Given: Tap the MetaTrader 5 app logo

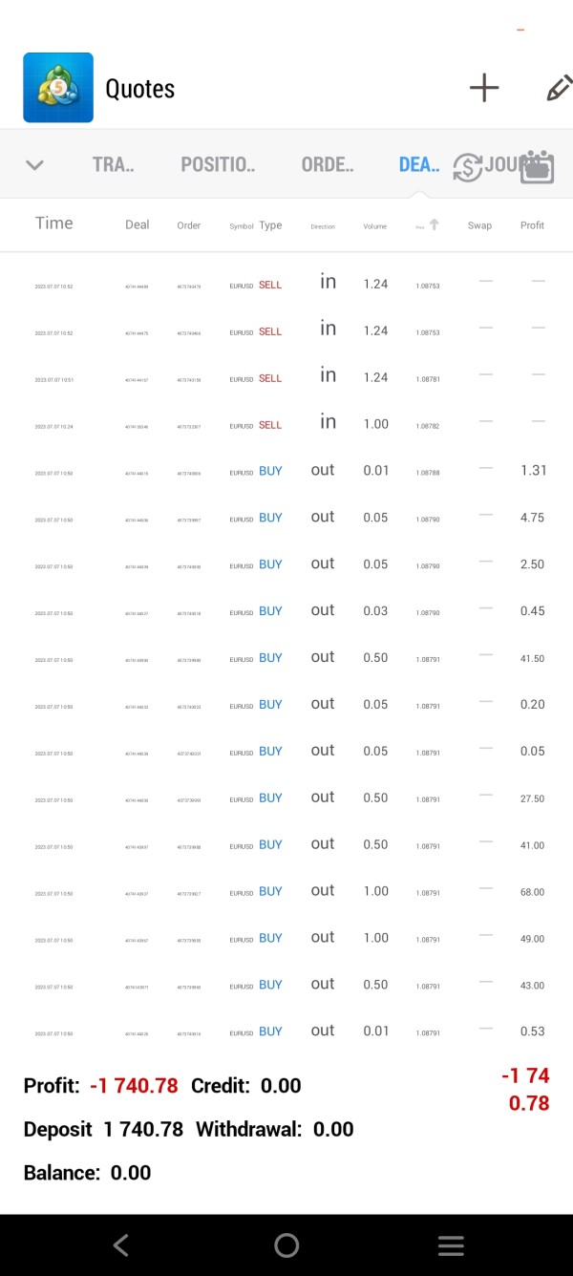Looking at the screenshot, I should (58, 88).
